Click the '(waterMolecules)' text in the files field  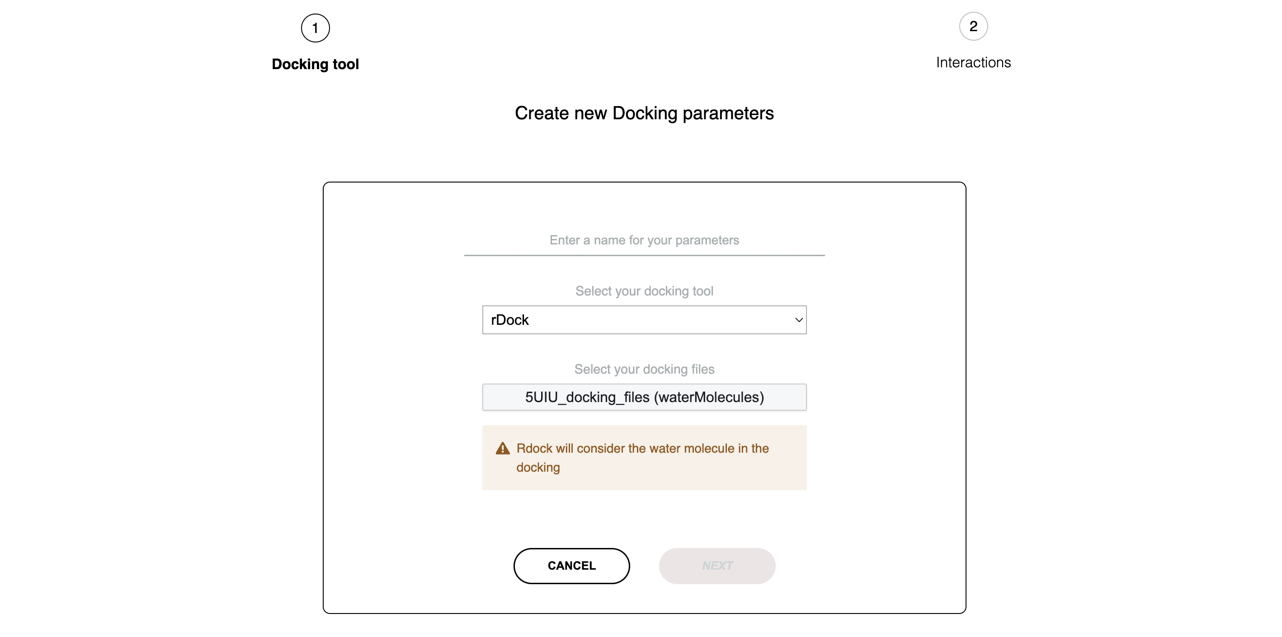point(709,397)
